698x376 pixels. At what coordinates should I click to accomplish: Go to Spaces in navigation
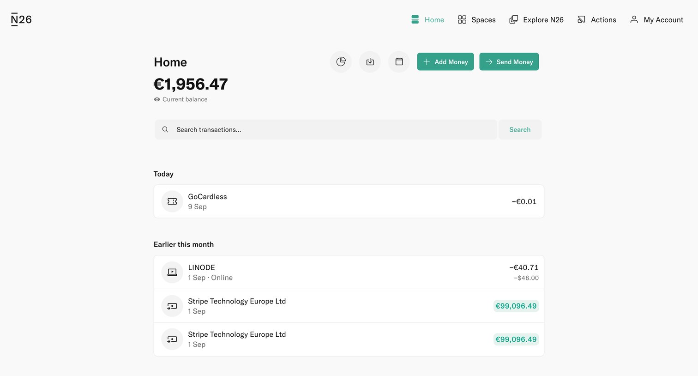point(476,19)
